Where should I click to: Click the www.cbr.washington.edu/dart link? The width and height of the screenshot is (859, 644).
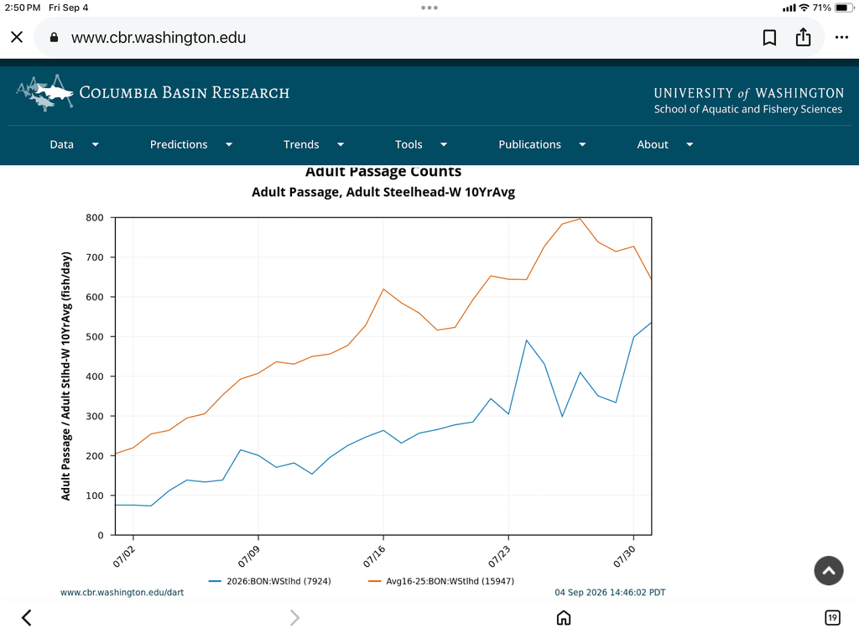pos(122,592)
